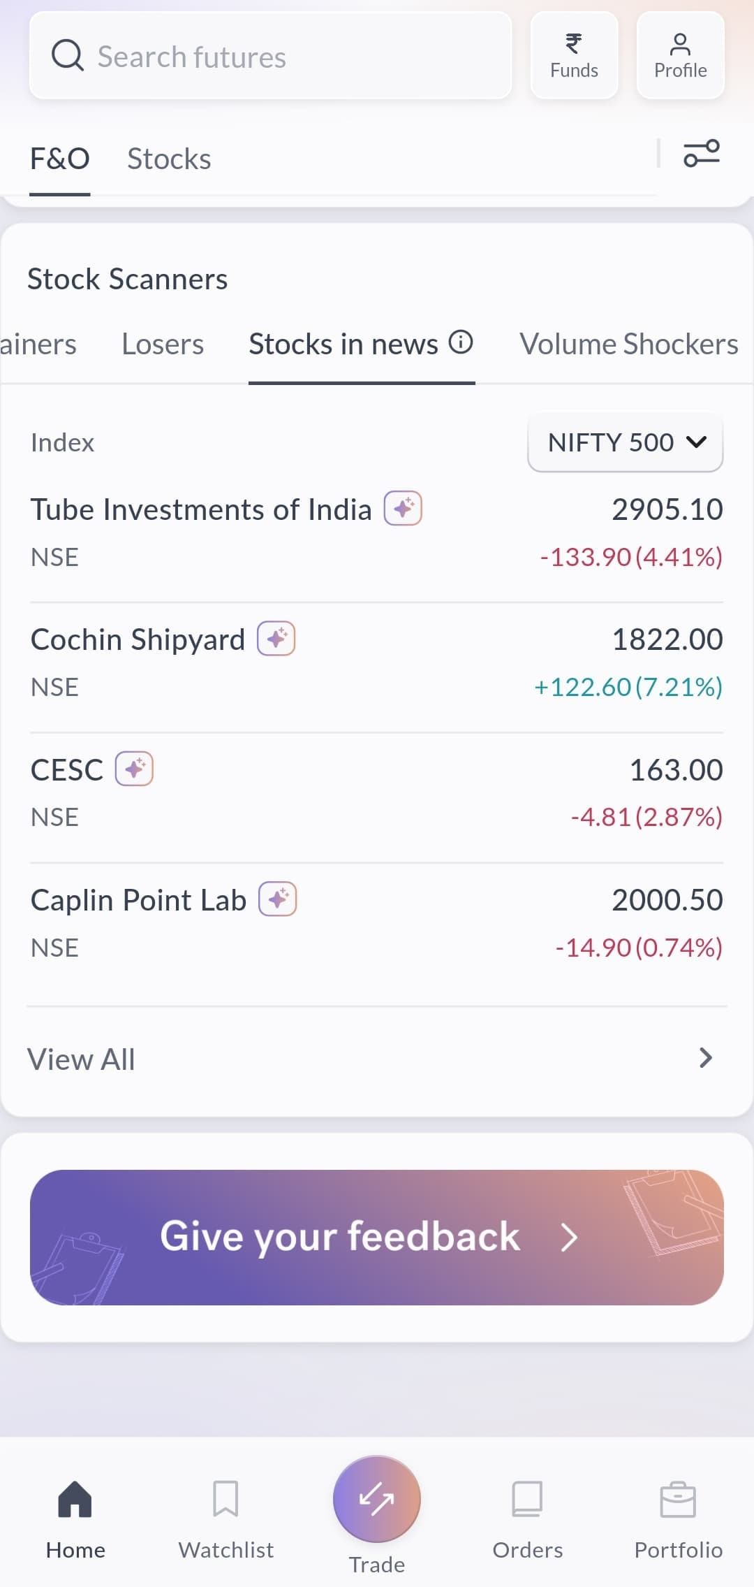This screenshot has height=1587, width=754.
Task: Expand the NIFTY 500 index dropdown
Action: (x=625, y=442)
